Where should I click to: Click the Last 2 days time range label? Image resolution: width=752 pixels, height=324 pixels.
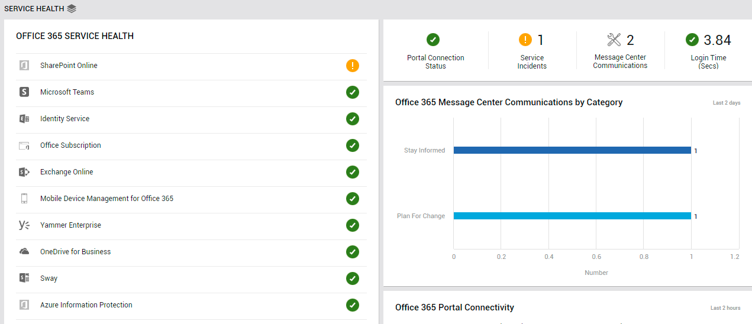pos(727,103)
